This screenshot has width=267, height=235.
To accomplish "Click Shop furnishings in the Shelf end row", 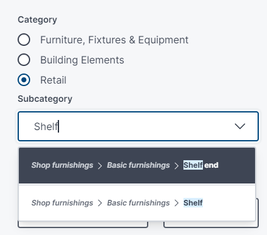I will (62, 165).
